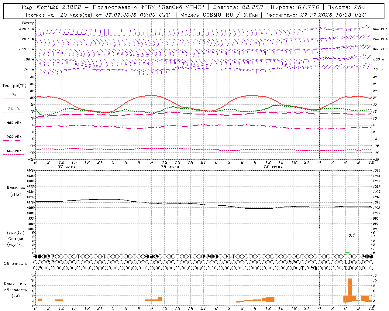Click the 700 гПа wind level label on the right

coord(380,39)
